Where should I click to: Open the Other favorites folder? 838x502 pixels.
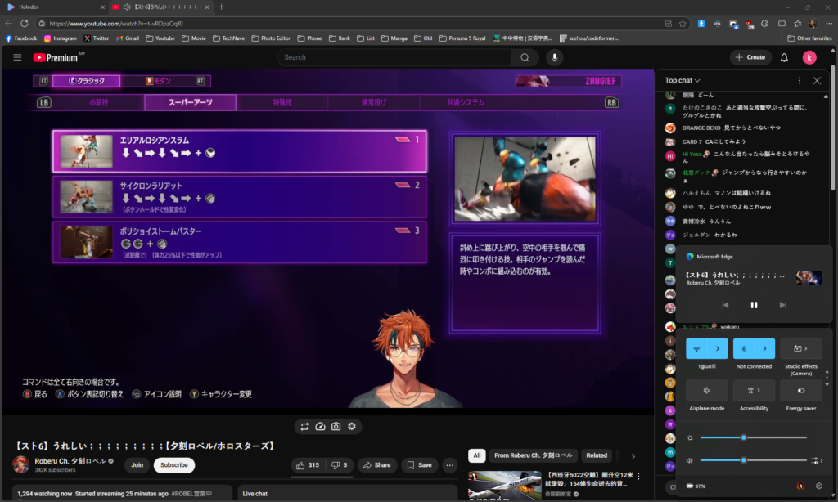click(809, 38)
